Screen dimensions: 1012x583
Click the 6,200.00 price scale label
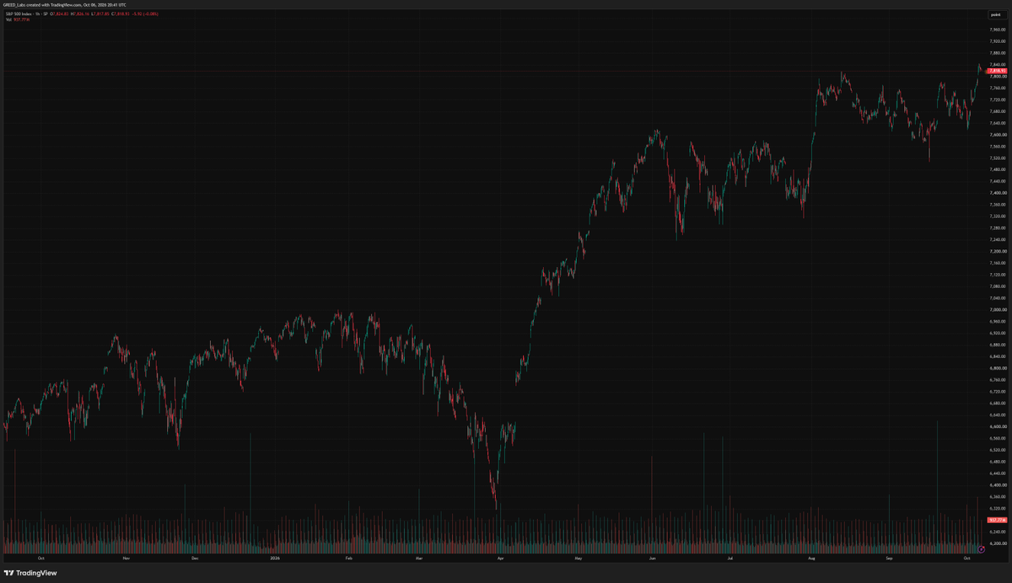click(997, 543)
